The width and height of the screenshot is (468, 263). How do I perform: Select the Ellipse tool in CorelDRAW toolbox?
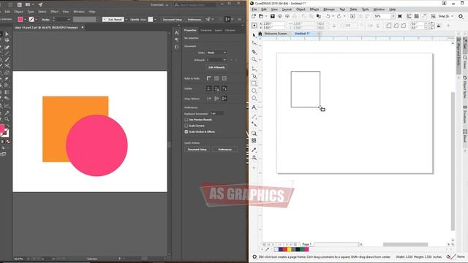click(254, 91)
